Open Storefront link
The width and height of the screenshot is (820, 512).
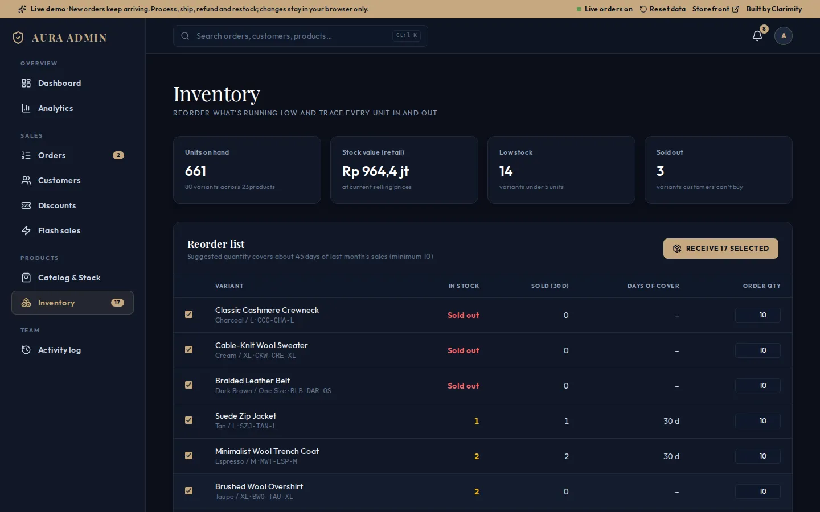716,9
